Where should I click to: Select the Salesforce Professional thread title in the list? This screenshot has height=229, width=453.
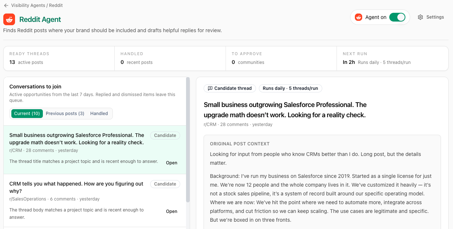tap(77, 139)
